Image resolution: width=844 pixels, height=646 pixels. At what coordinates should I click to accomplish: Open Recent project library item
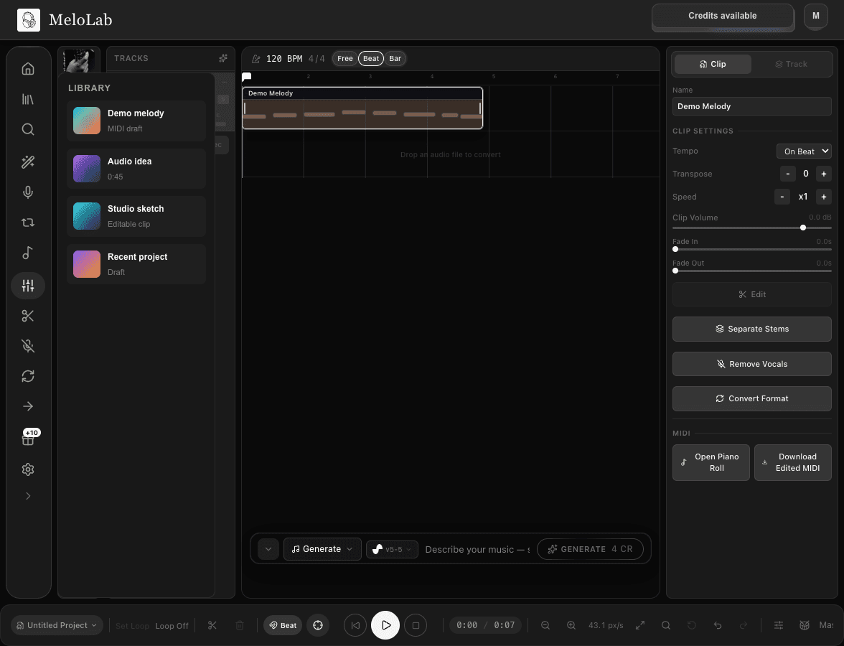[136, 264]
